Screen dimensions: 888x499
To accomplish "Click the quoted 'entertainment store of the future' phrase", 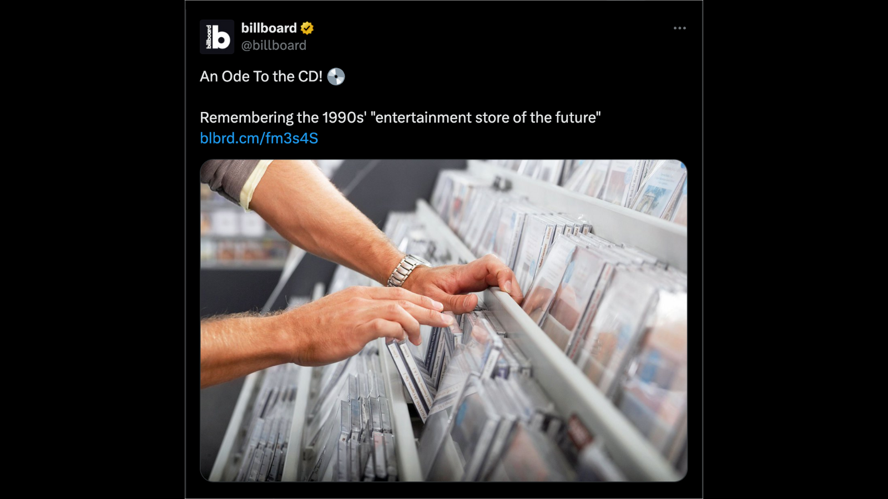I will point(486,118).
